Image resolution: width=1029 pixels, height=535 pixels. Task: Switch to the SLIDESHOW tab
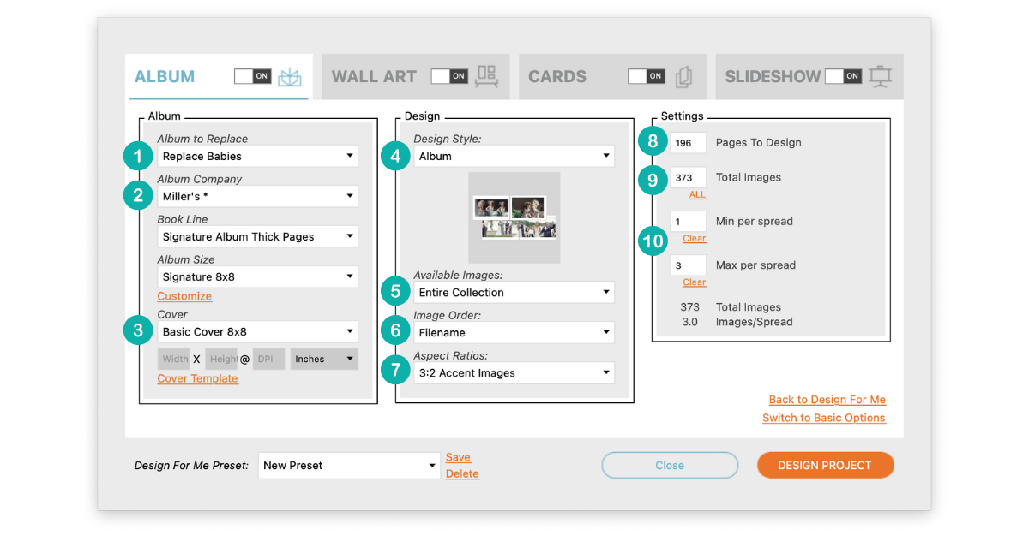pos(773,76)
